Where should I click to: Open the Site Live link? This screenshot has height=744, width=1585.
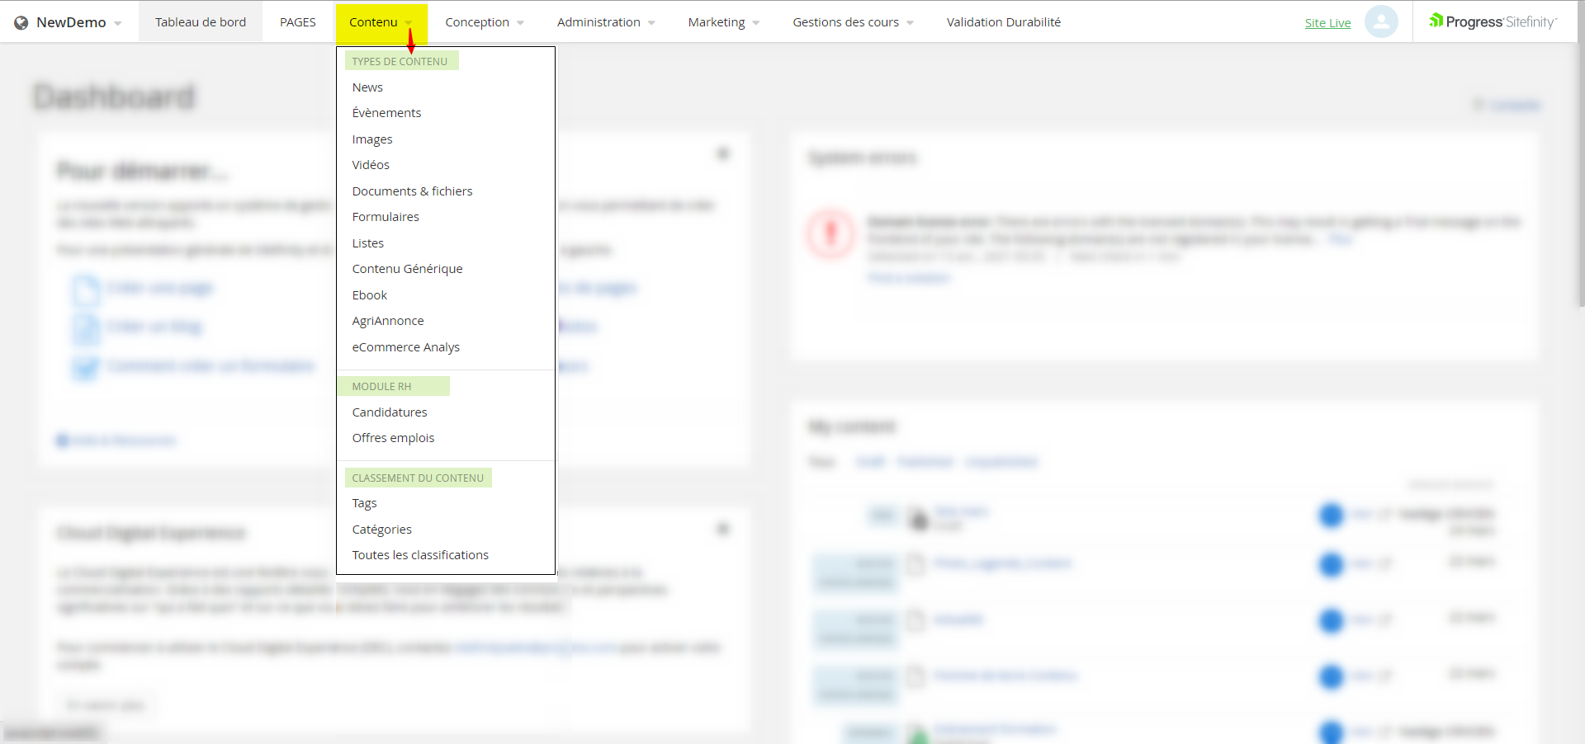[x=1327, y=23]
